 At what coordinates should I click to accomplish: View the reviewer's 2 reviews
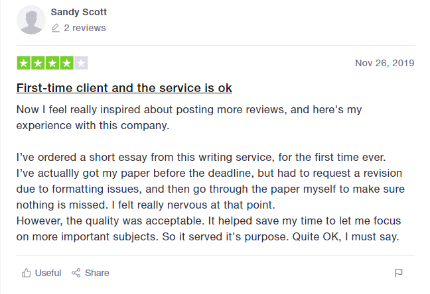pos(85,28)
